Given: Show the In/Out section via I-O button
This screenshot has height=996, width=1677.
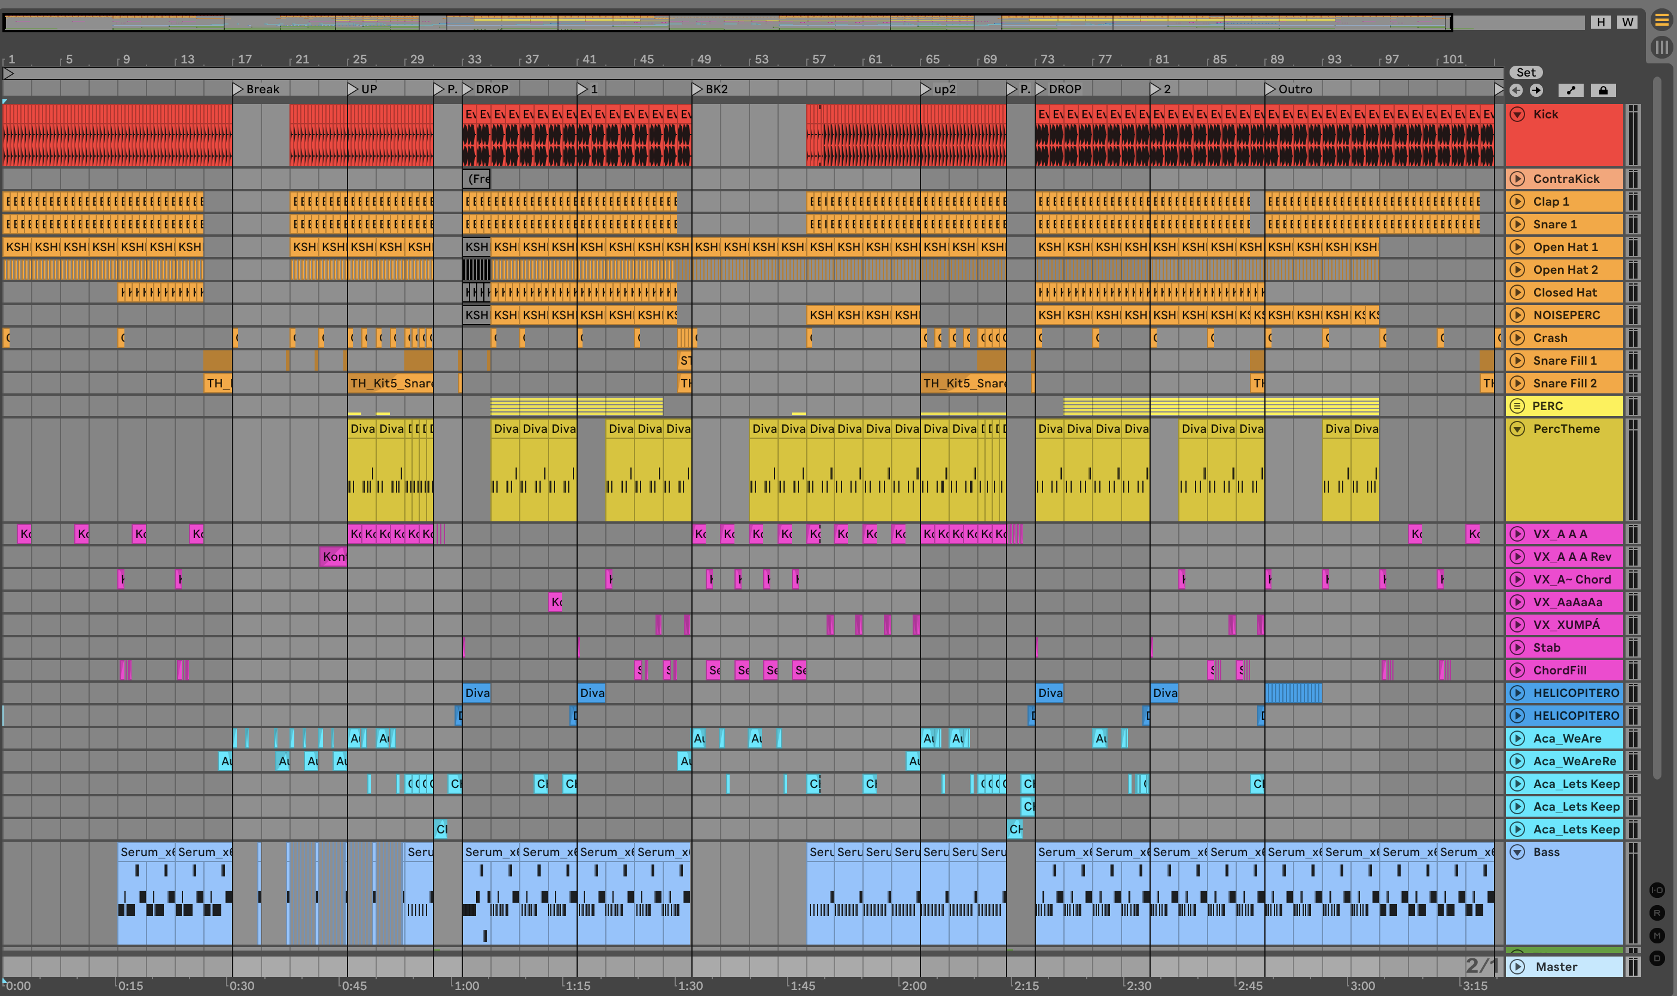Looking at the screenshot, I should [x=1657, y=890].
